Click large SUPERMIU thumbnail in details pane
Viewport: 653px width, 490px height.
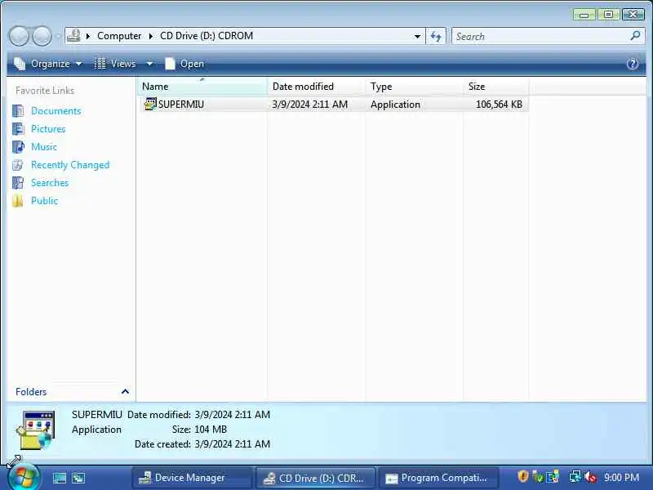pos(35,430)
